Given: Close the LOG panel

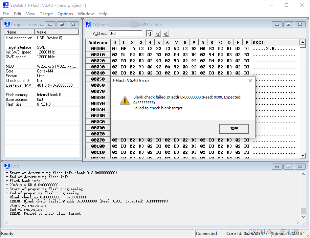Looking at the screenshot, I should 300,167.
